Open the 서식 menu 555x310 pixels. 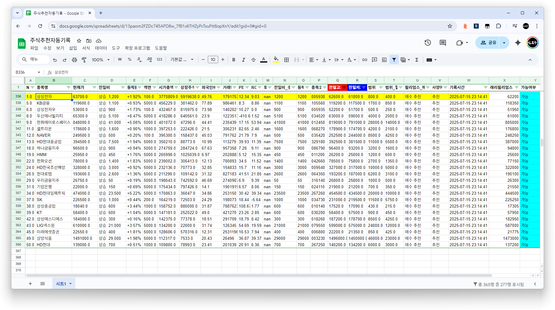[x=86, y=48]
